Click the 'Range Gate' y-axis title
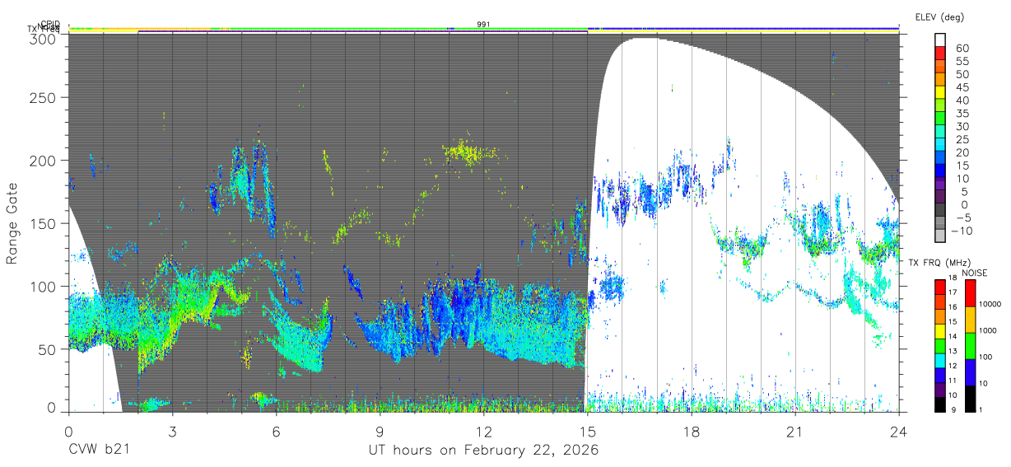This screenshot has height=467, width=1011. [x=12, y=223]
